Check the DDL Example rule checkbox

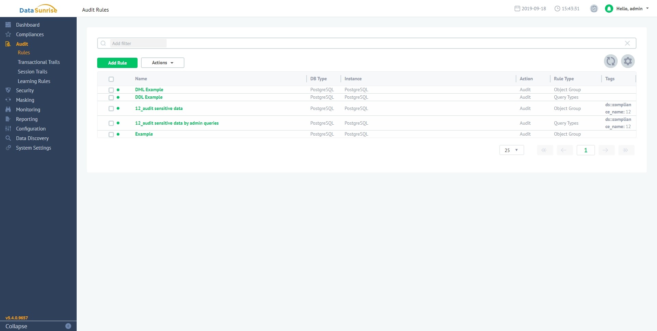coord(111,98)
